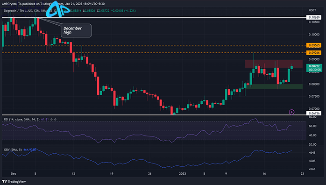The width and height of the screenshot is (326, 185).
Task: Select the red resistance zone rectangle
Action: click(274, 64)
